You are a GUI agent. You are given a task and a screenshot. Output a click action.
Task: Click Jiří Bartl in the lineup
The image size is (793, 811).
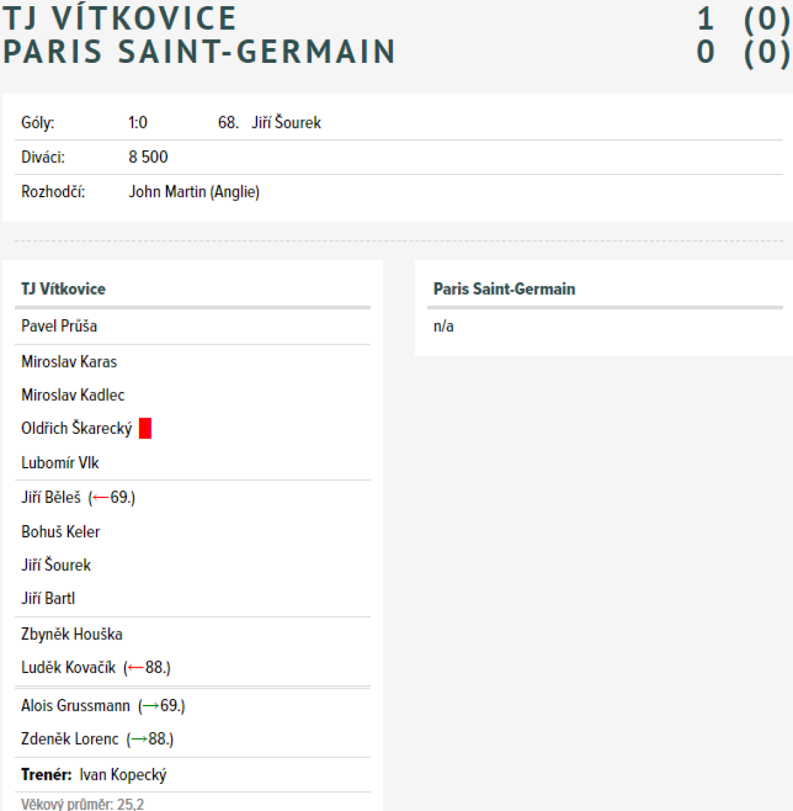[48, 599]
